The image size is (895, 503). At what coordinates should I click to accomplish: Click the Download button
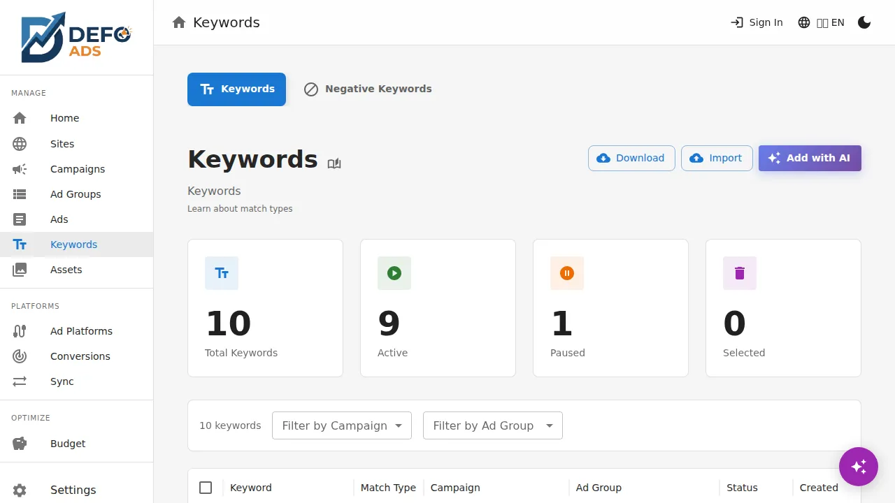click(x=631, y=158)
